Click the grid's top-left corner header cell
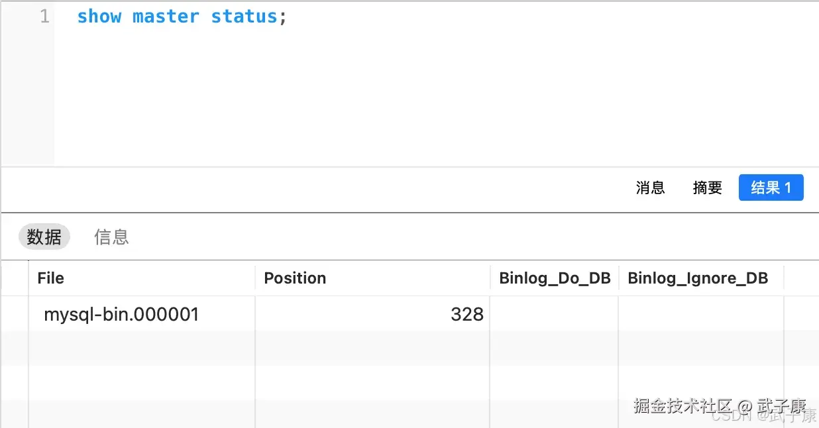The image size is (819, 428). point(15,278)
